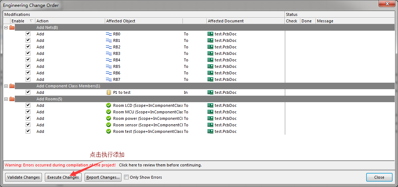Image resolution: width=398 pixels, height=187 pixels.
Task: Select Room sensor scope text
Action: pyautogui.click(x=148, y=125)
